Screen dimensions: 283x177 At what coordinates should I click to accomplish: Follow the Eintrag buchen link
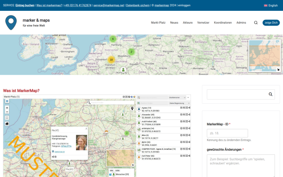point(25,5)
